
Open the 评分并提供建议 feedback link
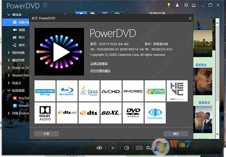pos(101,71)
